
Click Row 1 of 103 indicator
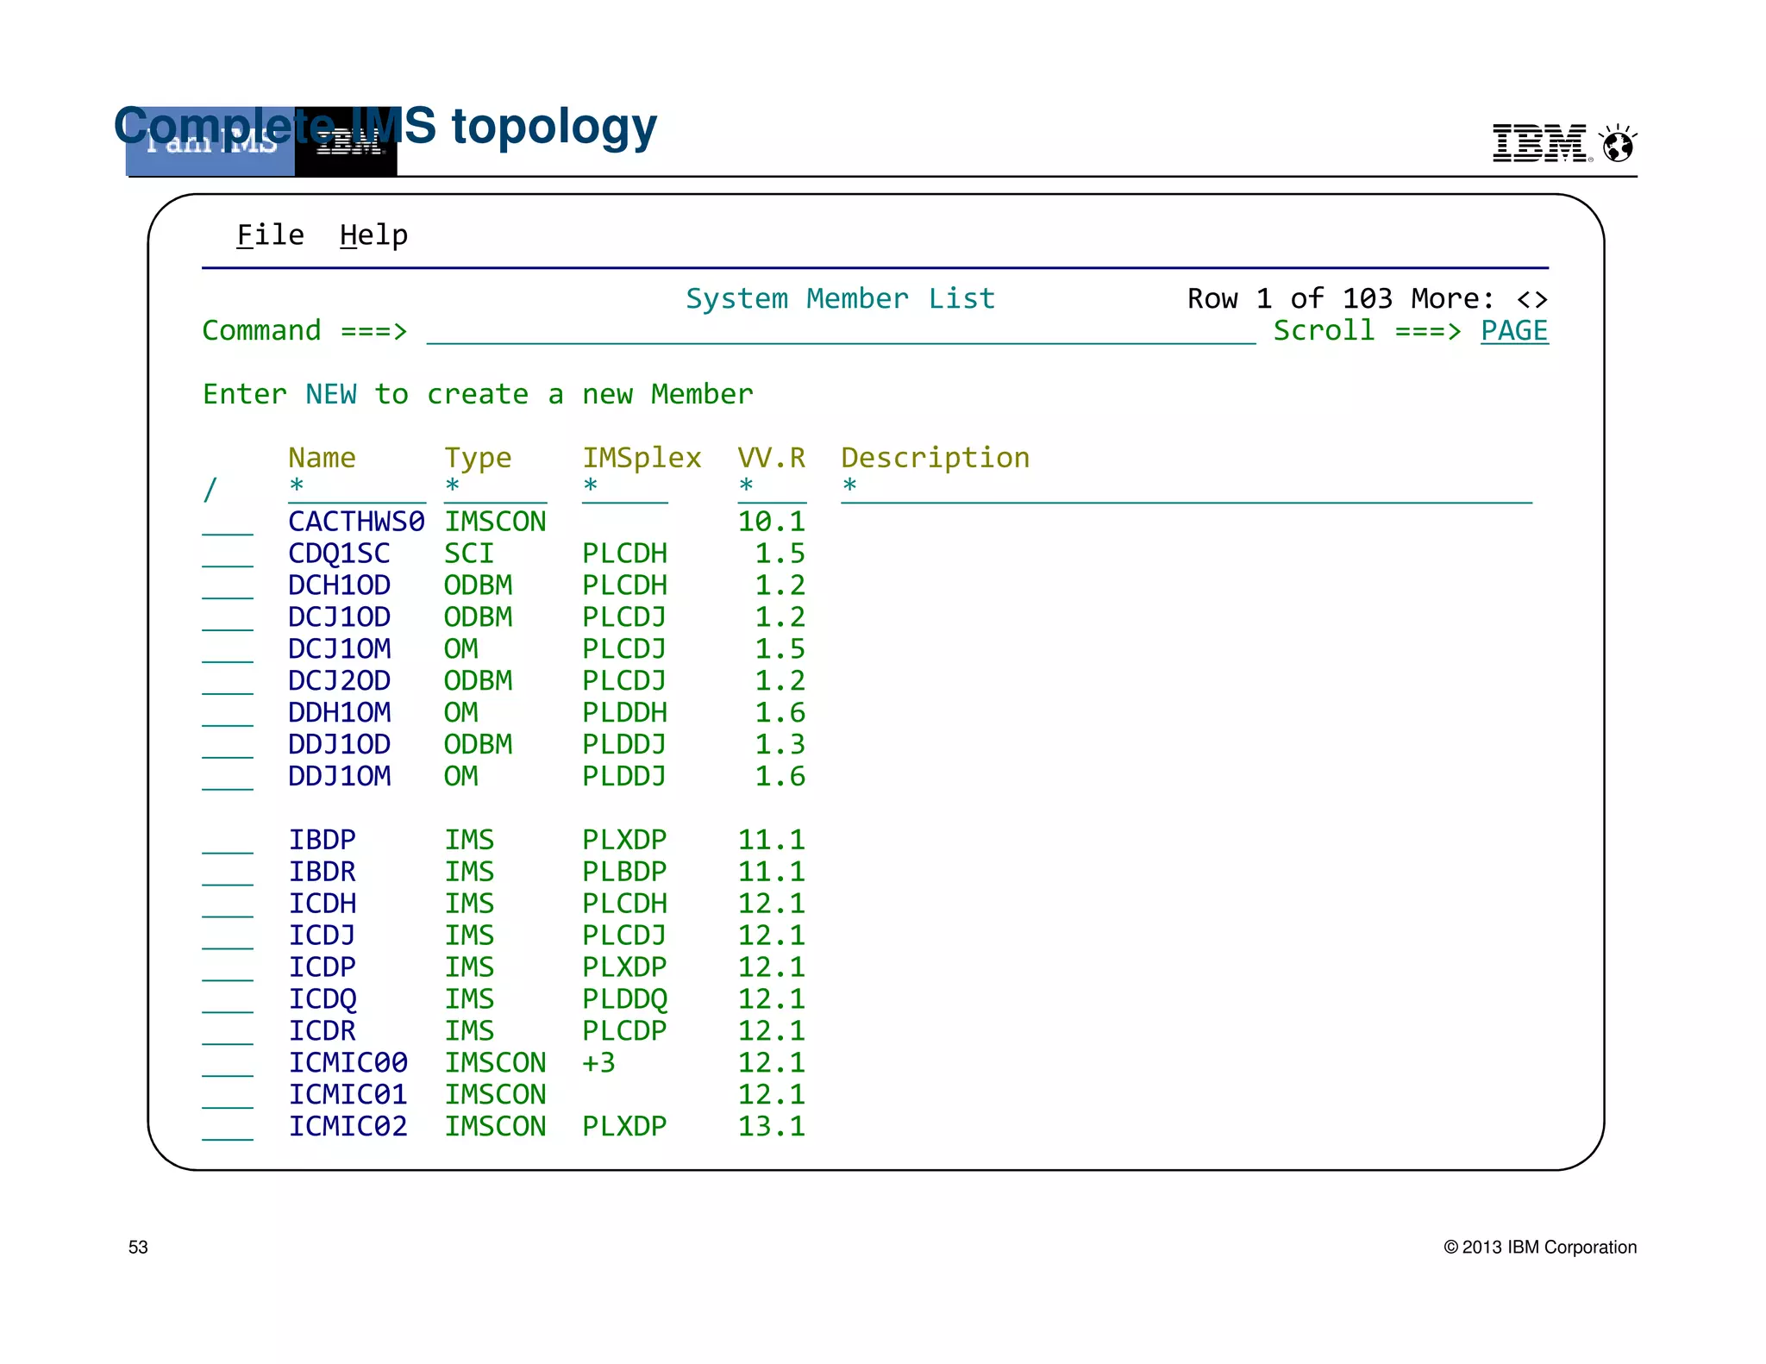pyautogui.click(x=1290, y=299)
